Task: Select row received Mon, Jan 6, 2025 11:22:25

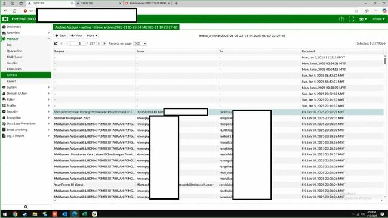Action: (x=218, y=57)
